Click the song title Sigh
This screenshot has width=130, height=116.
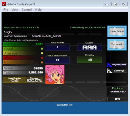click(x=8, y=32)
